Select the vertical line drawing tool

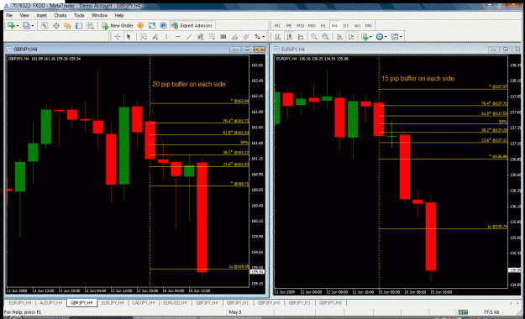point(166,37)
